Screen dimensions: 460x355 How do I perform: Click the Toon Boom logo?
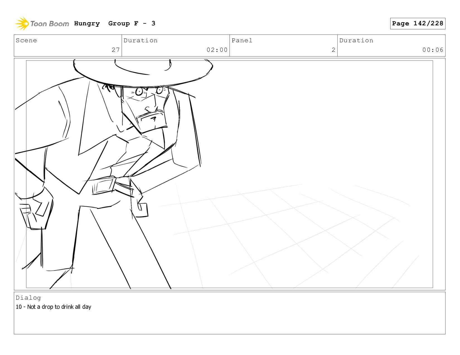42,24
